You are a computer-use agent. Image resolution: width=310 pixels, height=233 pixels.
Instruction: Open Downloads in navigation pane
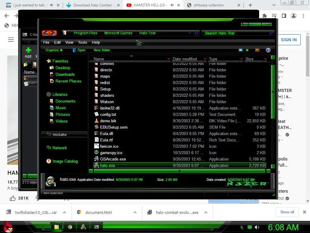coord(65,75)
